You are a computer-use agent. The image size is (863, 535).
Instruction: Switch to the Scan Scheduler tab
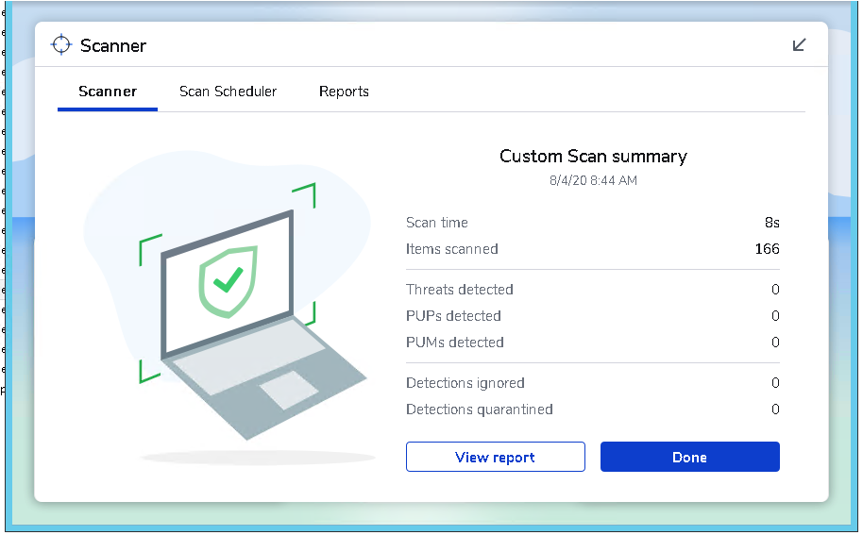(228, 92)
